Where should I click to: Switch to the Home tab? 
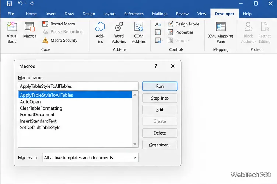click(31, 14)
